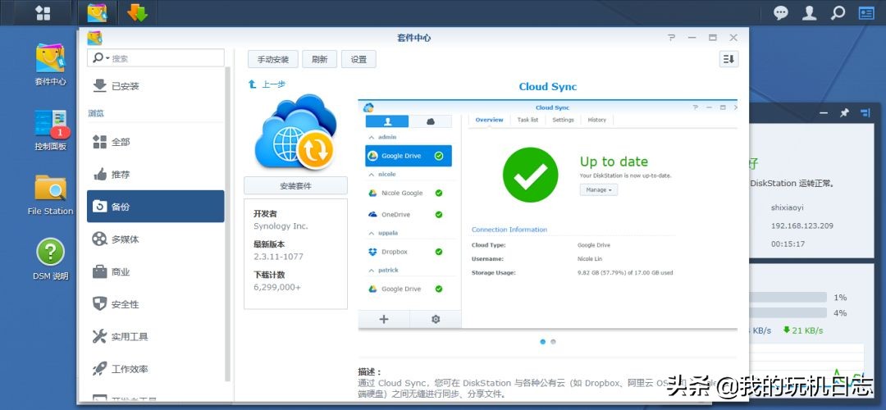This screenshot has height=410, width=886.
Task: Open 套件中心 desktop shortcut
Action: 50,65
